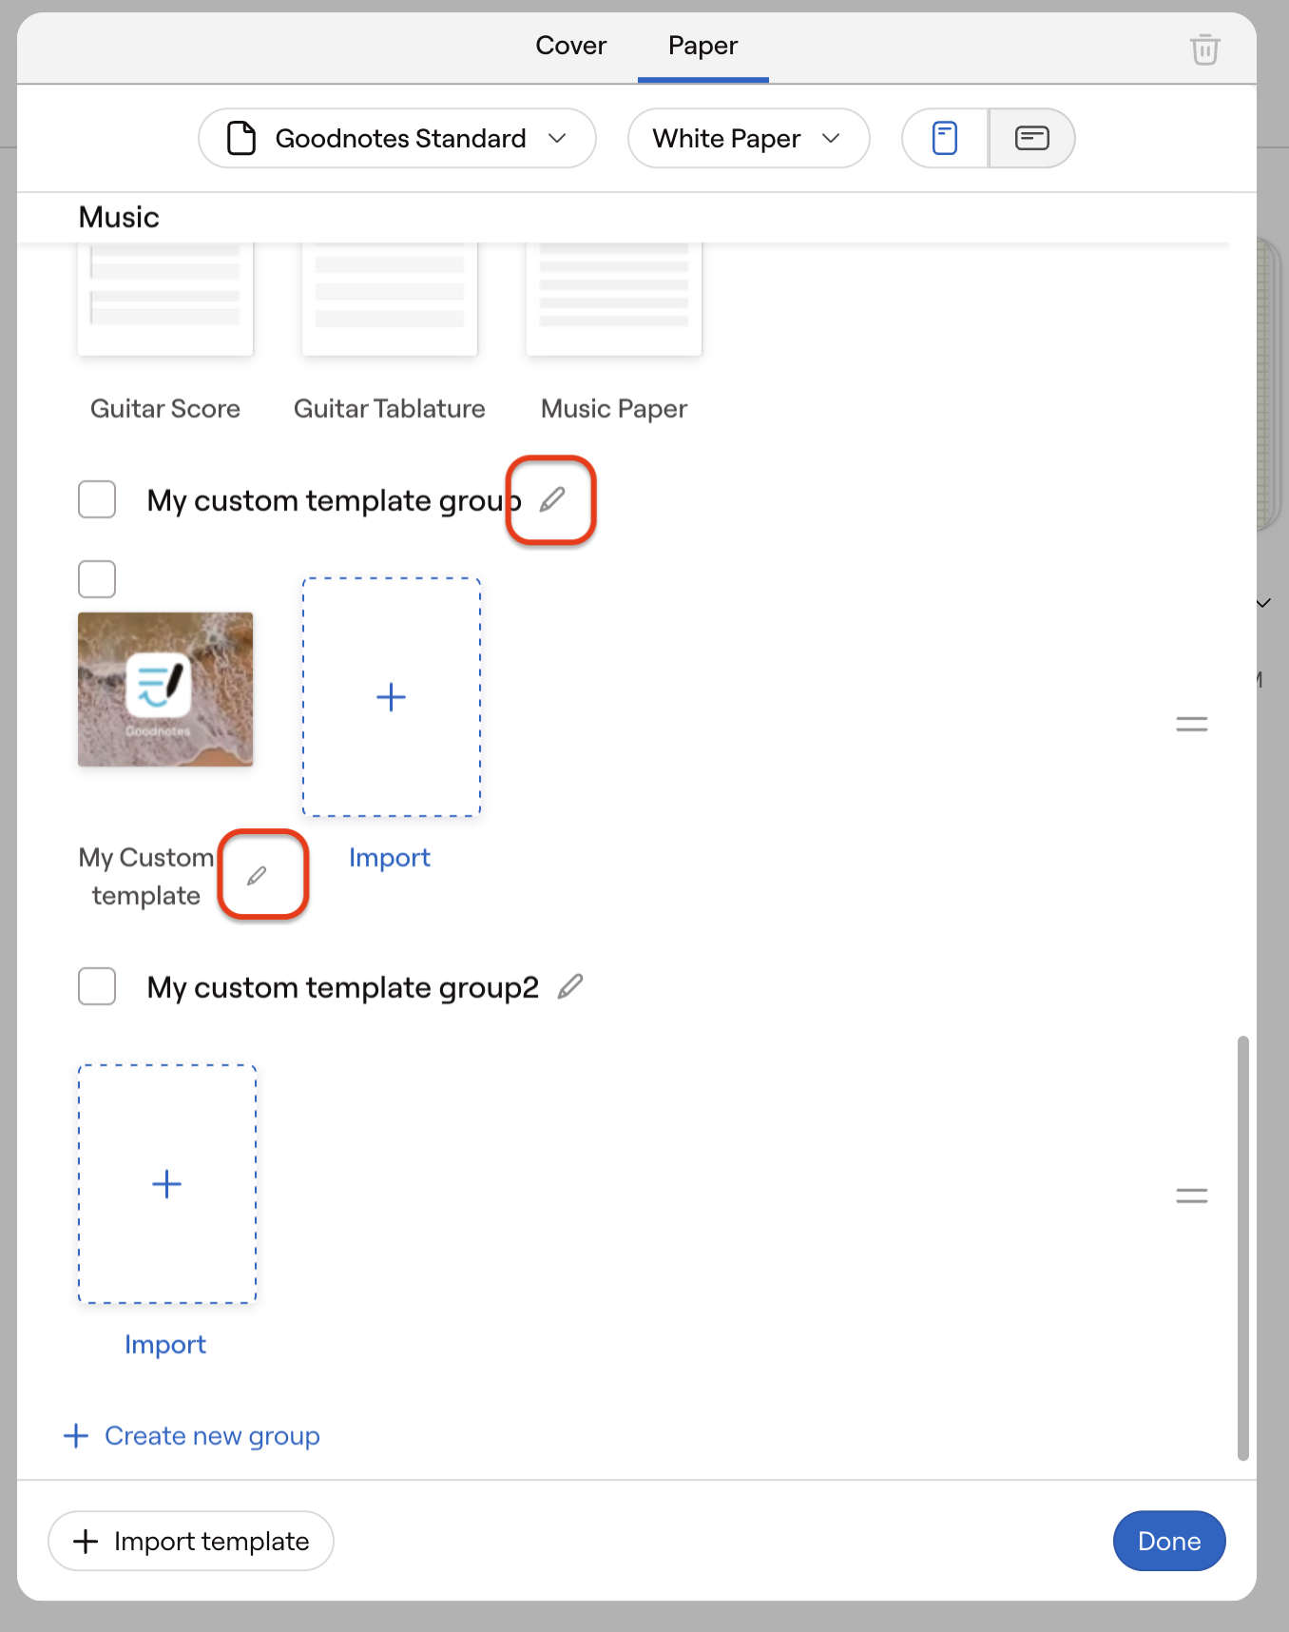
Task: Edit 'My Custom template' name pencil
Action: click(x=257, y=876)
